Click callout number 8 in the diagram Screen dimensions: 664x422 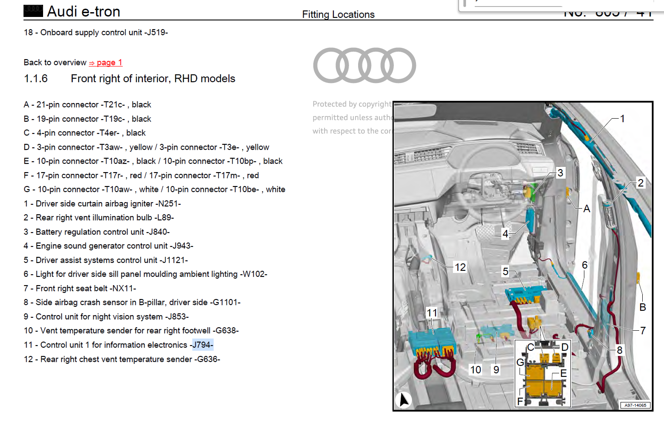click(x=619, y=350)
